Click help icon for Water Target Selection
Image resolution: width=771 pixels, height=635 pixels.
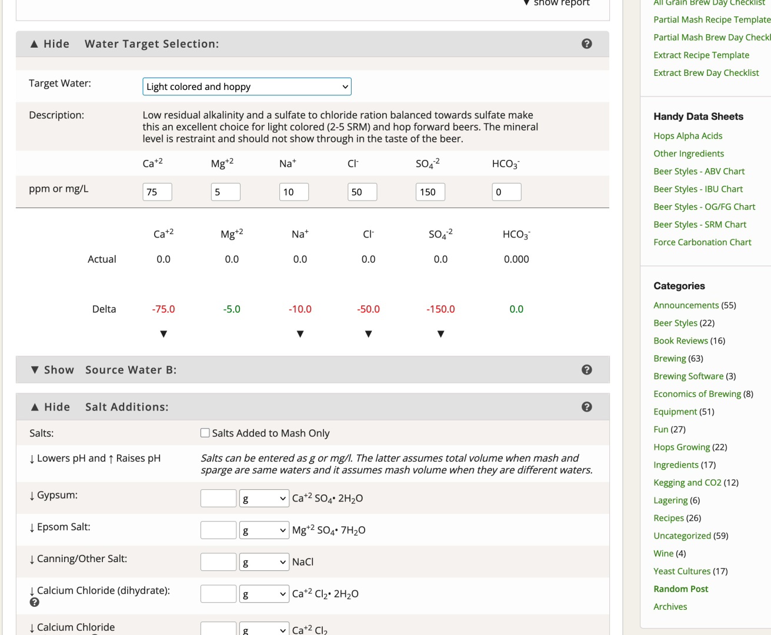586,44
